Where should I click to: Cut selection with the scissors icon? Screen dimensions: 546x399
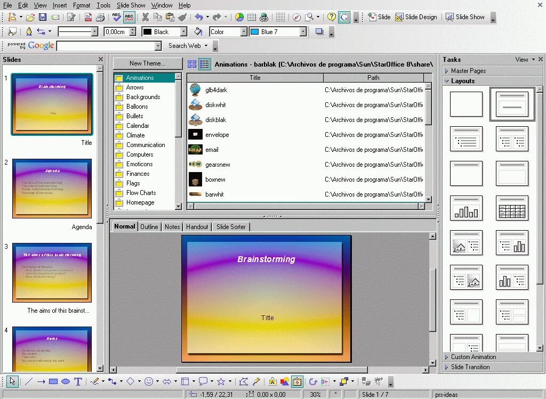[146, 17]
